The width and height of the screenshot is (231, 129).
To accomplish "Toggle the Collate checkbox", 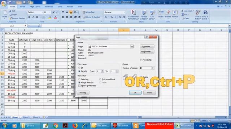I will pos(141,77).
